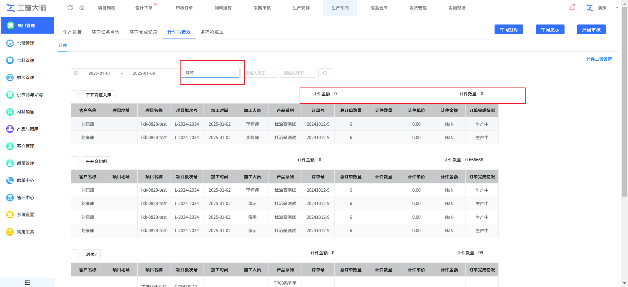Open 财务管理 sidebar icon

click(10, 77)
